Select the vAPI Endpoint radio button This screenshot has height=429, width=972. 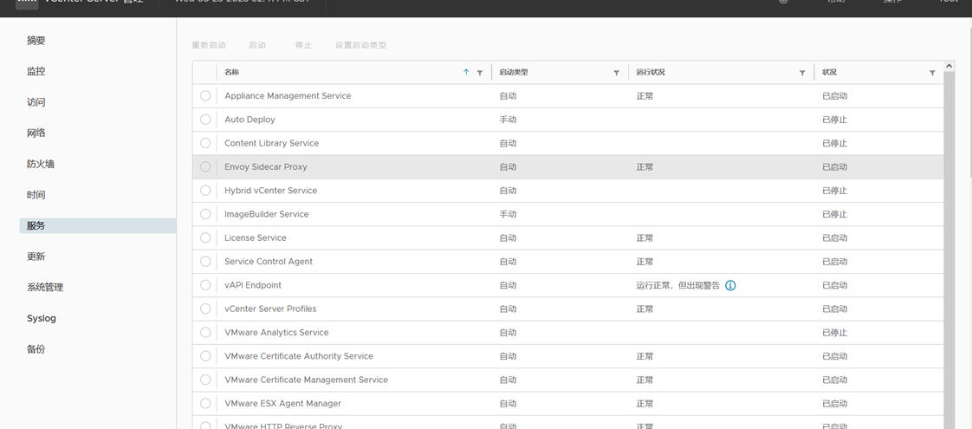tap(205, 285)
